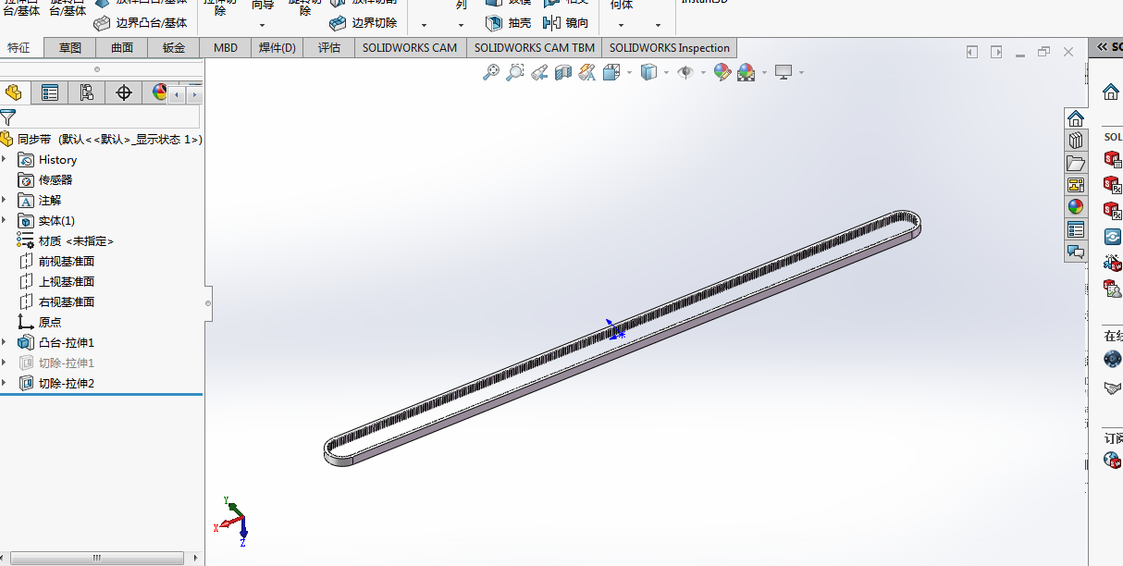Click the 镜向 mirror tool

point(566,23)
